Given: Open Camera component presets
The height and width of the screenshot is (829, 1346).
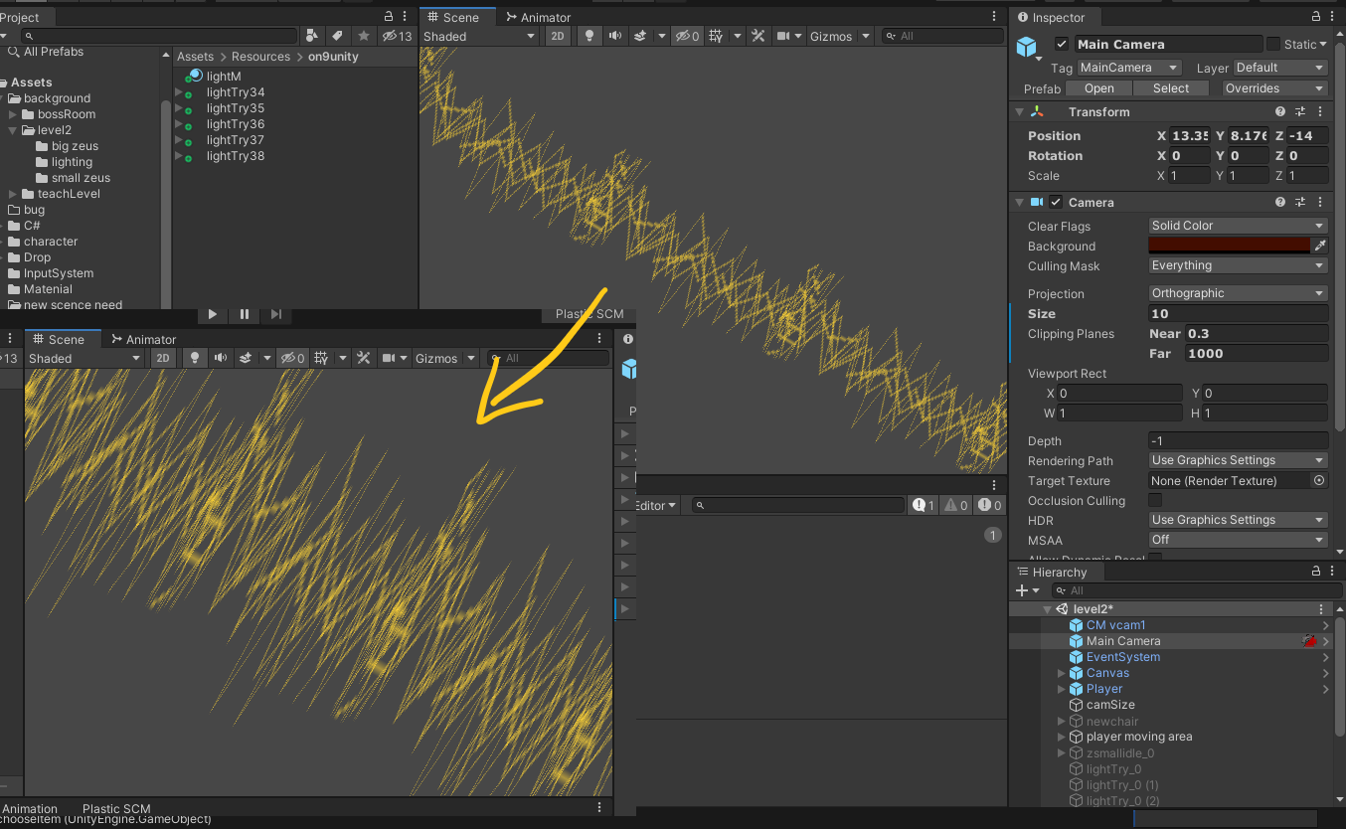Looking at the screenshot, I should (1300, 202).
